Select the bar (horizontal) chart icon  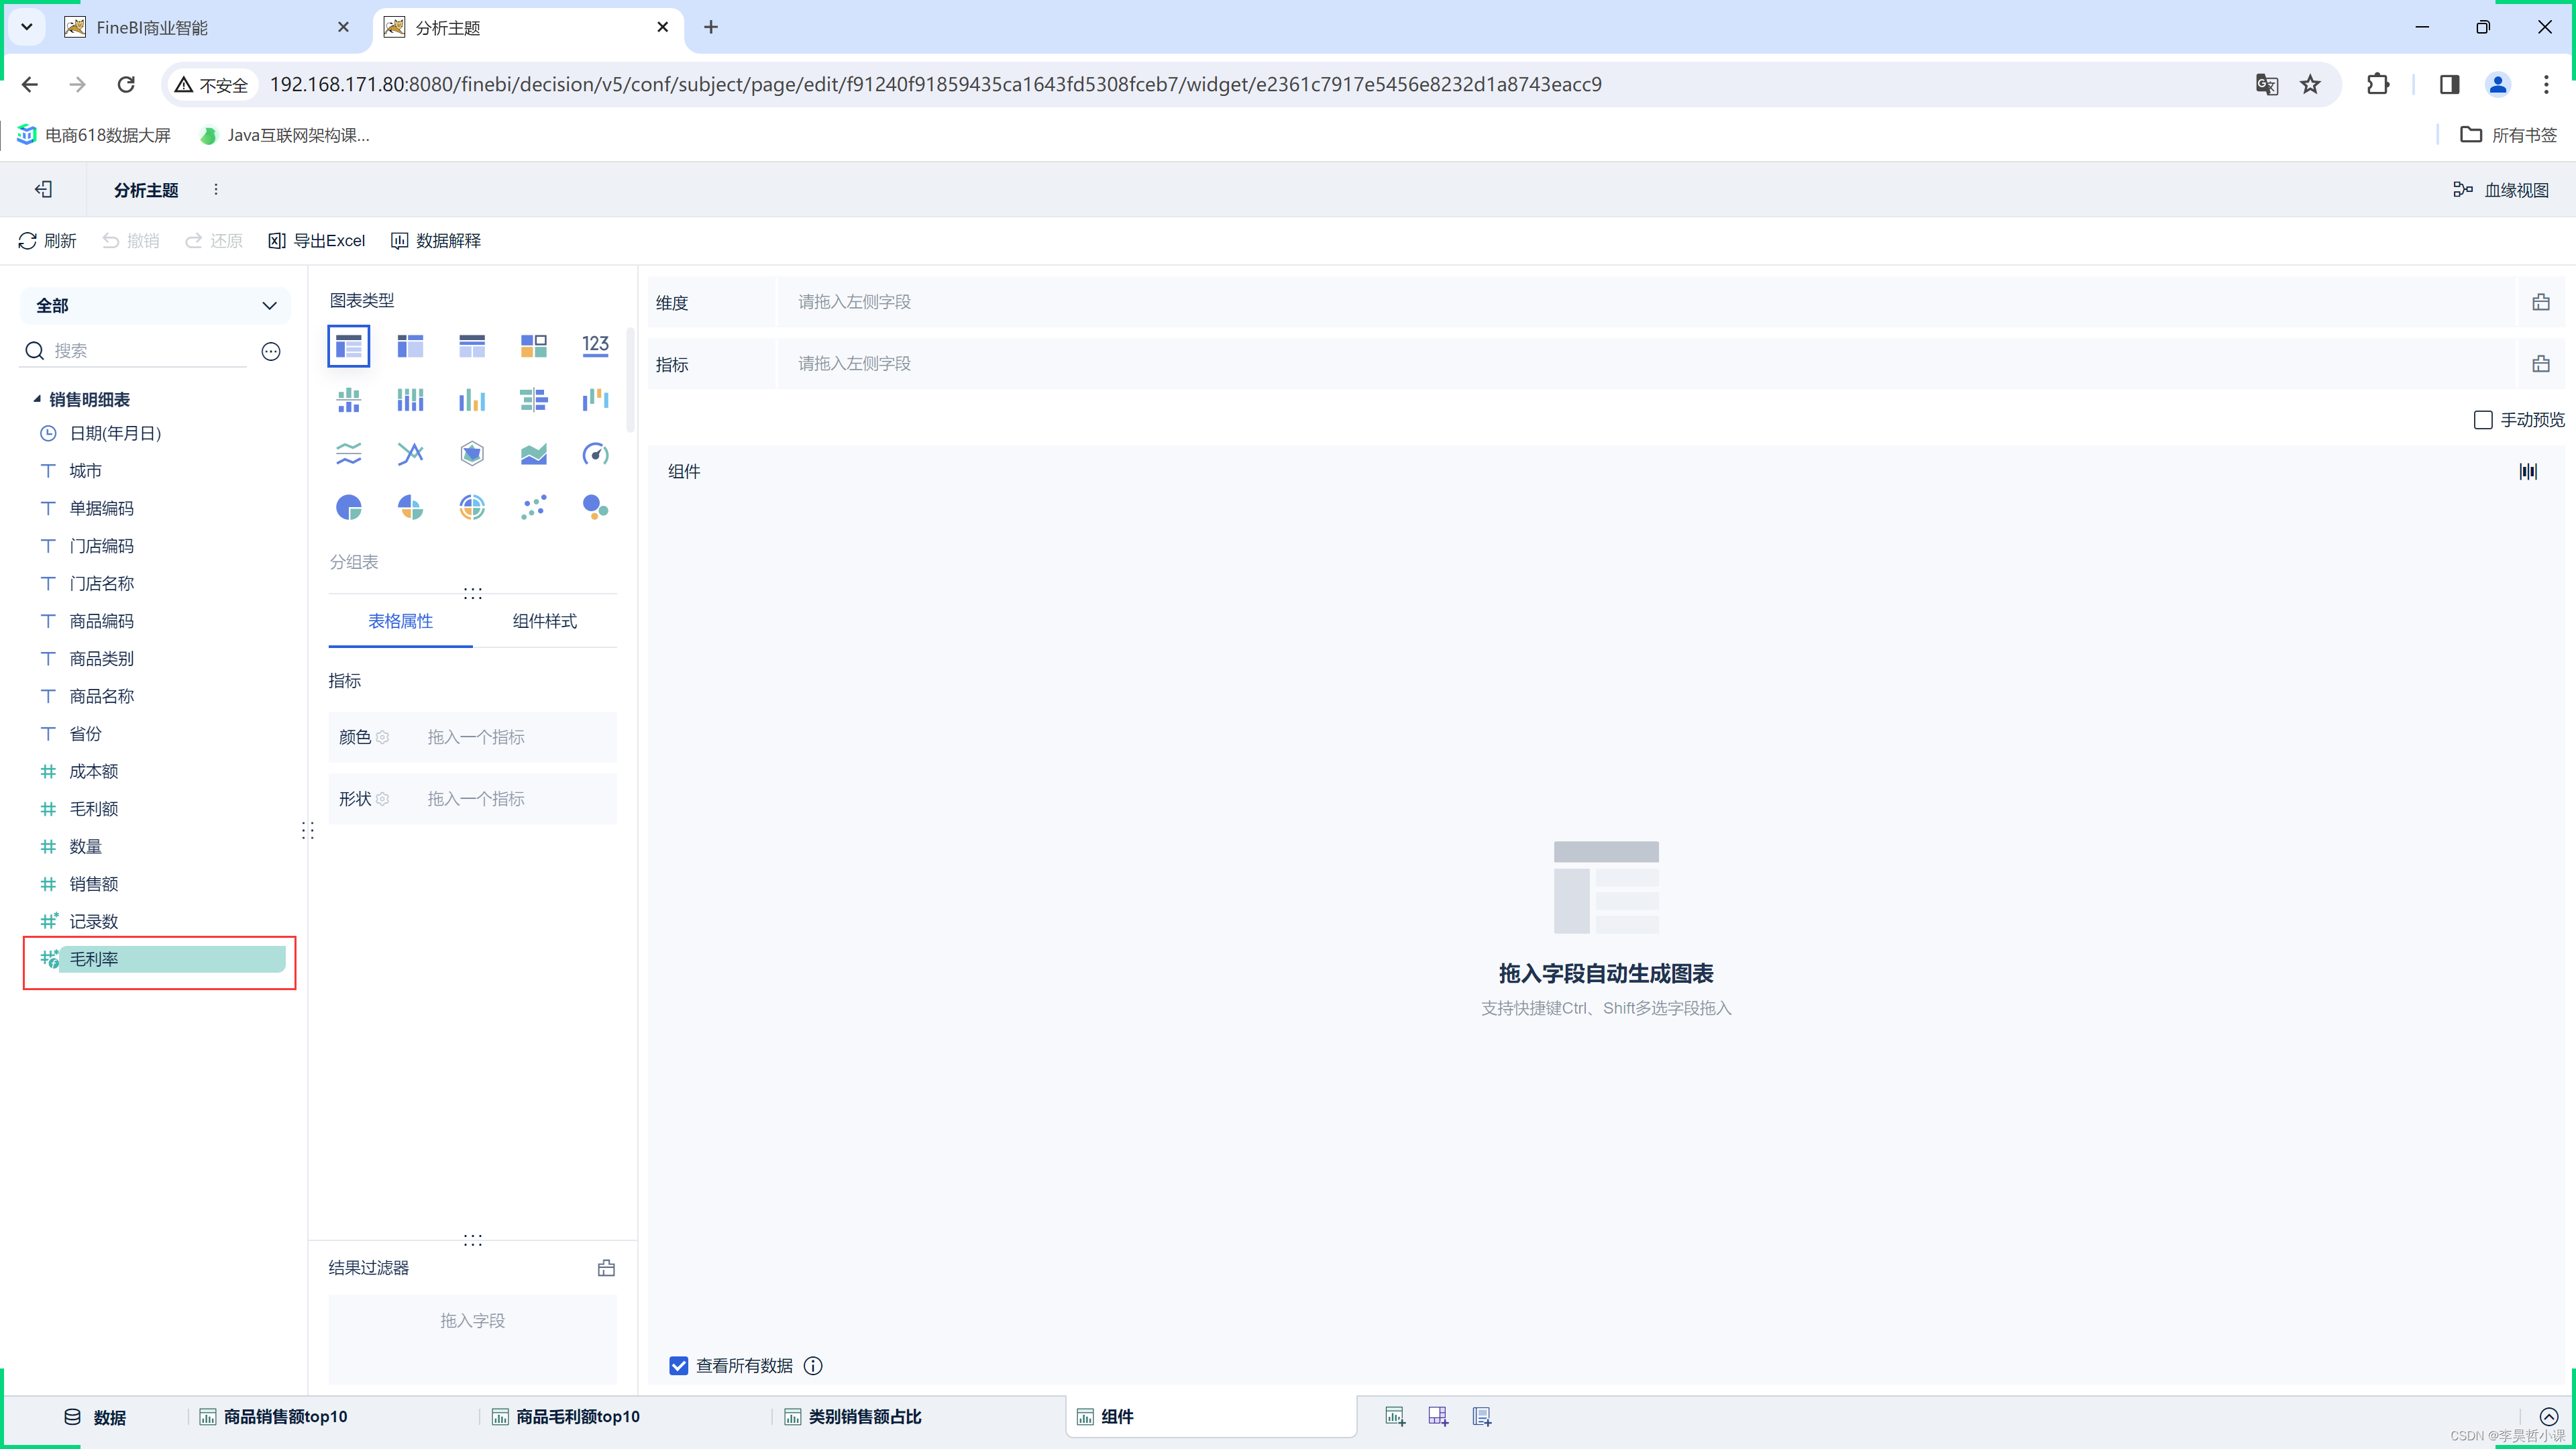point(533,400)
